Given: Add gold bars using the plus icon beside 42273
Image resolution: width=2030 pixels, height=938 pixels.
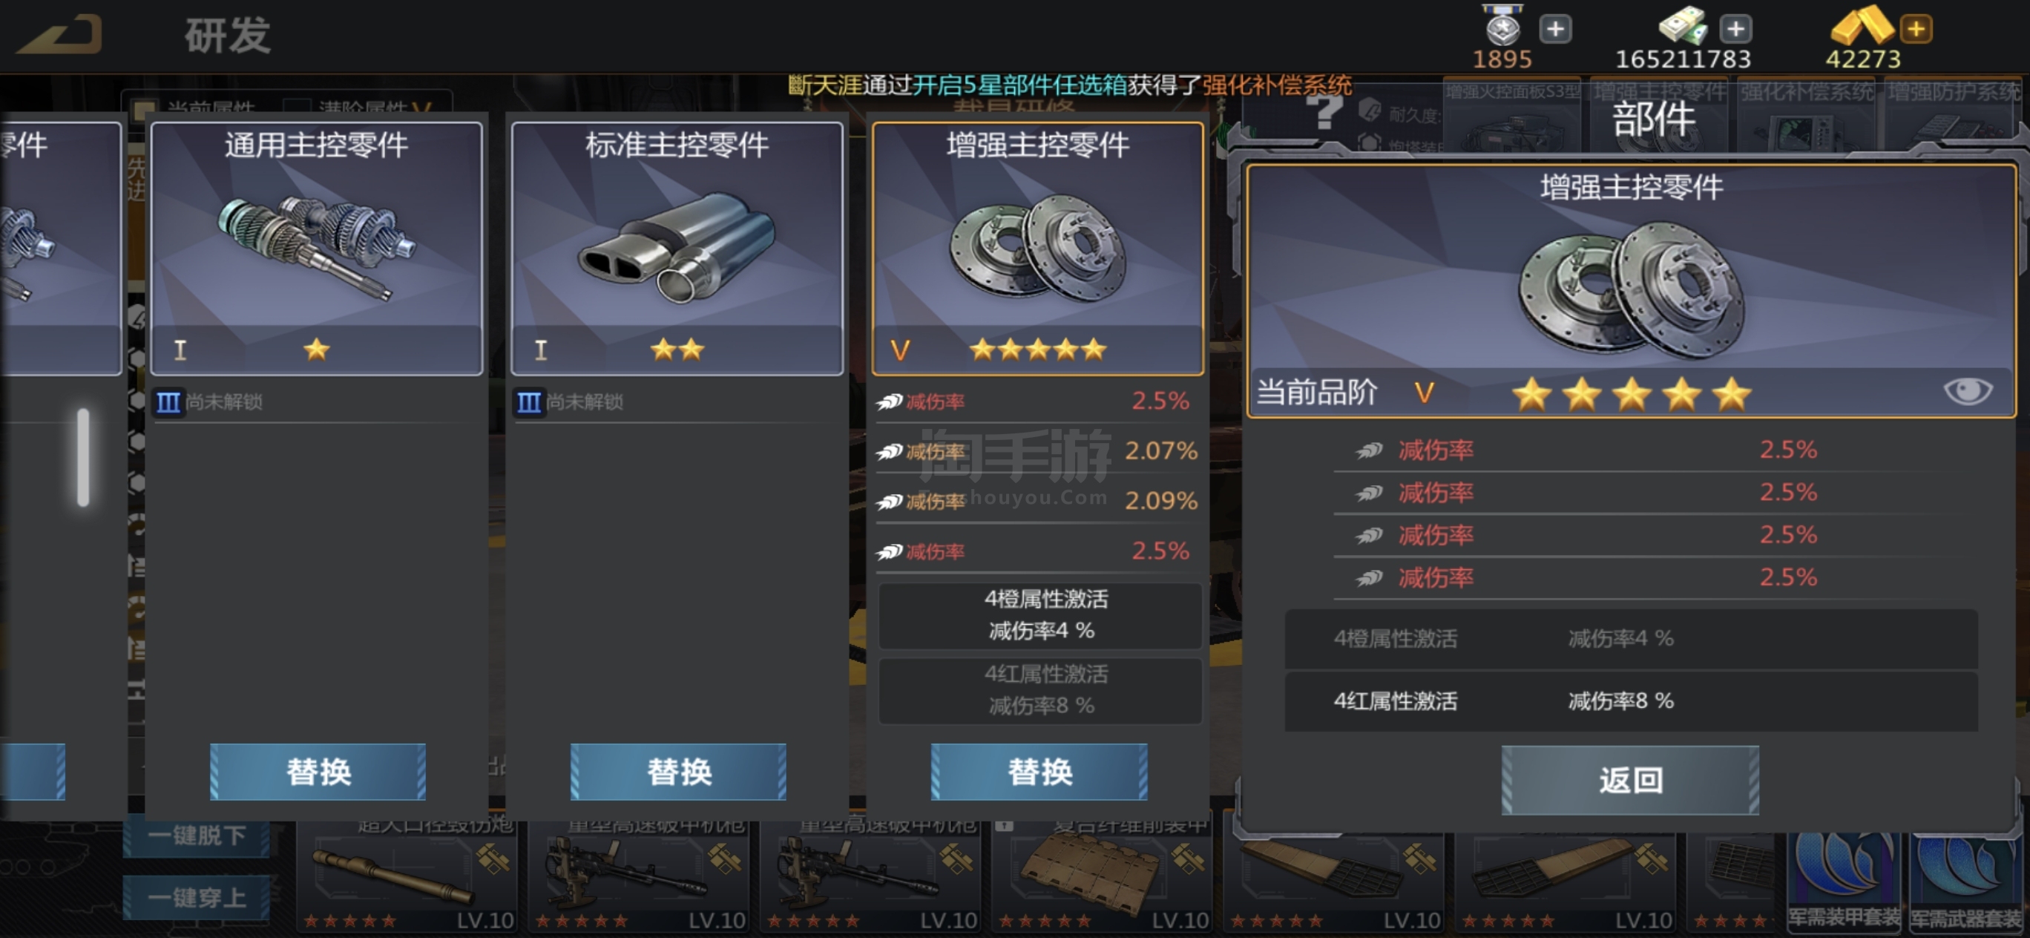Looking at the screenshot, I should pyautogui.click(x=1916, y=29).
